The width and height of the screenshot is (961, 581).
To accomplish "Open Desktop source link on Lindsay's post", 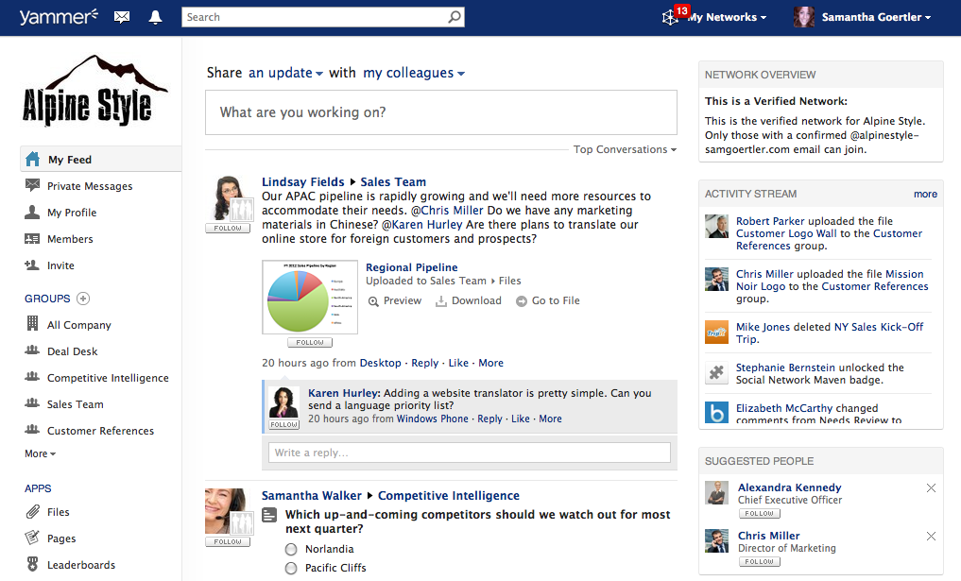I will tap(380, 363).
